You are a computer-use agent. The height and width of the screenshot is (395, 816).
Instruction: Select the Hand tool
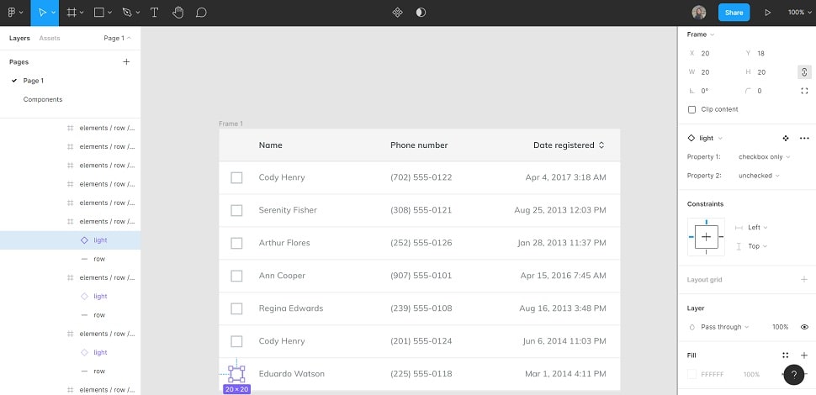pos(178,13)
